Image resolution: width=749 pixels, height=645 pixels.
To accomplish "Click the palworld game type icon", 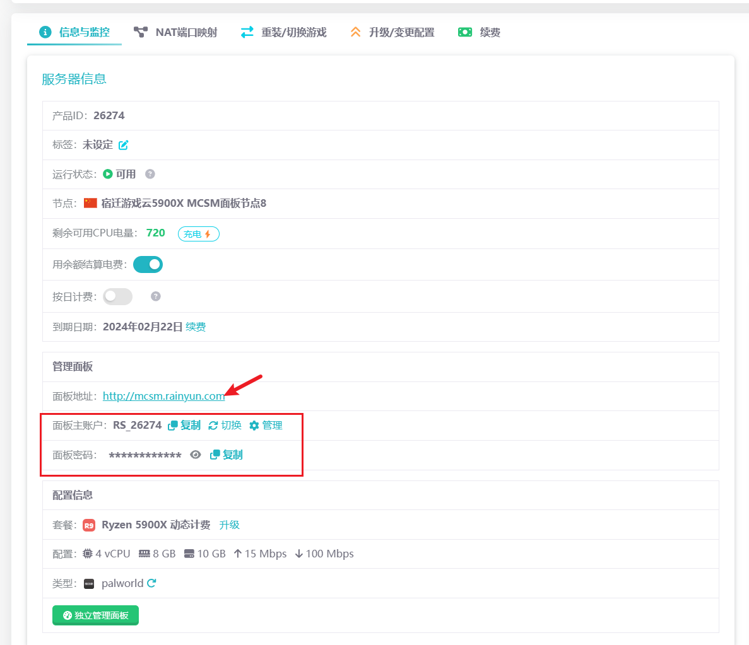I will point(89,584).
